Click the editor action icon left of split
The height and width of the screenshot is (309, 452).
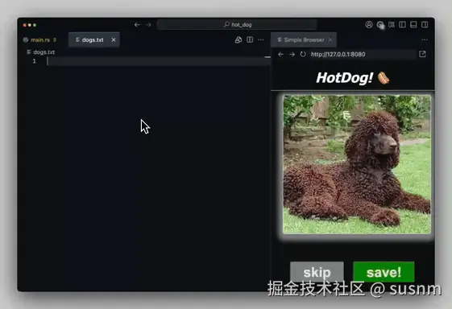click(238, 39)
